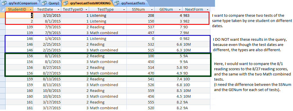Click the SSNum value 541
Image resolution: width=293 pixels, height=111 pixels.
[x=141, y=79]
